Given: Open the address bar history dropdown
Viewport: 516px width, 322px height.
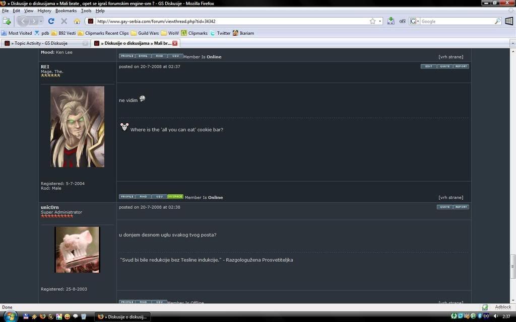Looking at the screenshot, I should click(x=380, y=21).
